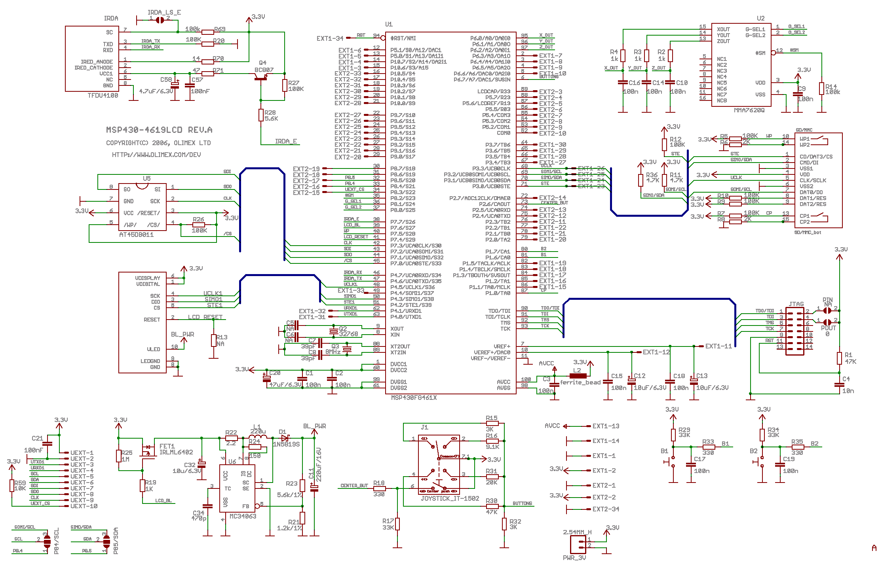Click the U2 reference designator
880x564 pixels.
point(760,18)
